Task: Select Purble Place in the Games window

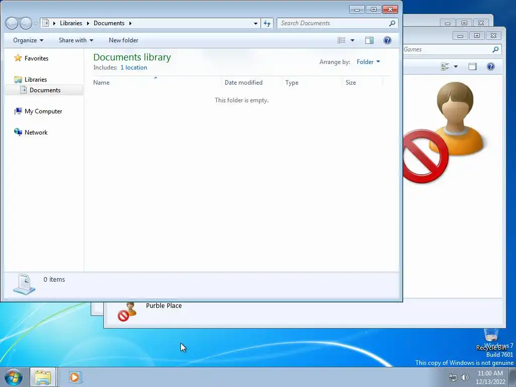Action: [x=164, y=306]
